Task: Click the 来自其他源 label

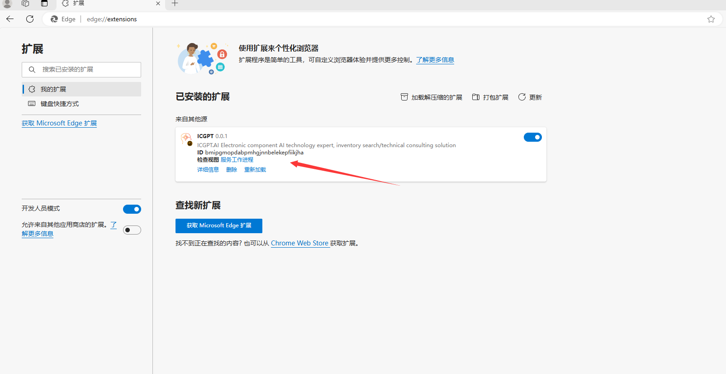Action: coord(191,119)
